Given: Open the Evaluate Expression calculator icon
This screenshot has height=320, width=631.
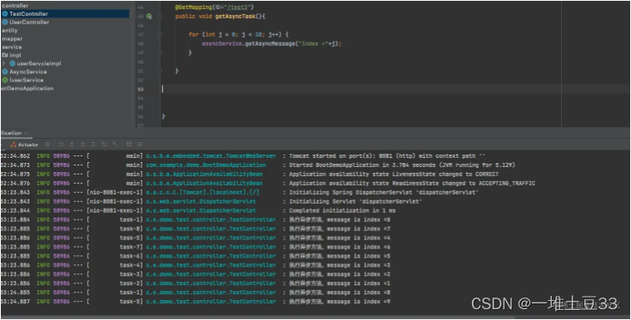Looking at the screenshot, I should pyautogui.click(x=129, y=144).
